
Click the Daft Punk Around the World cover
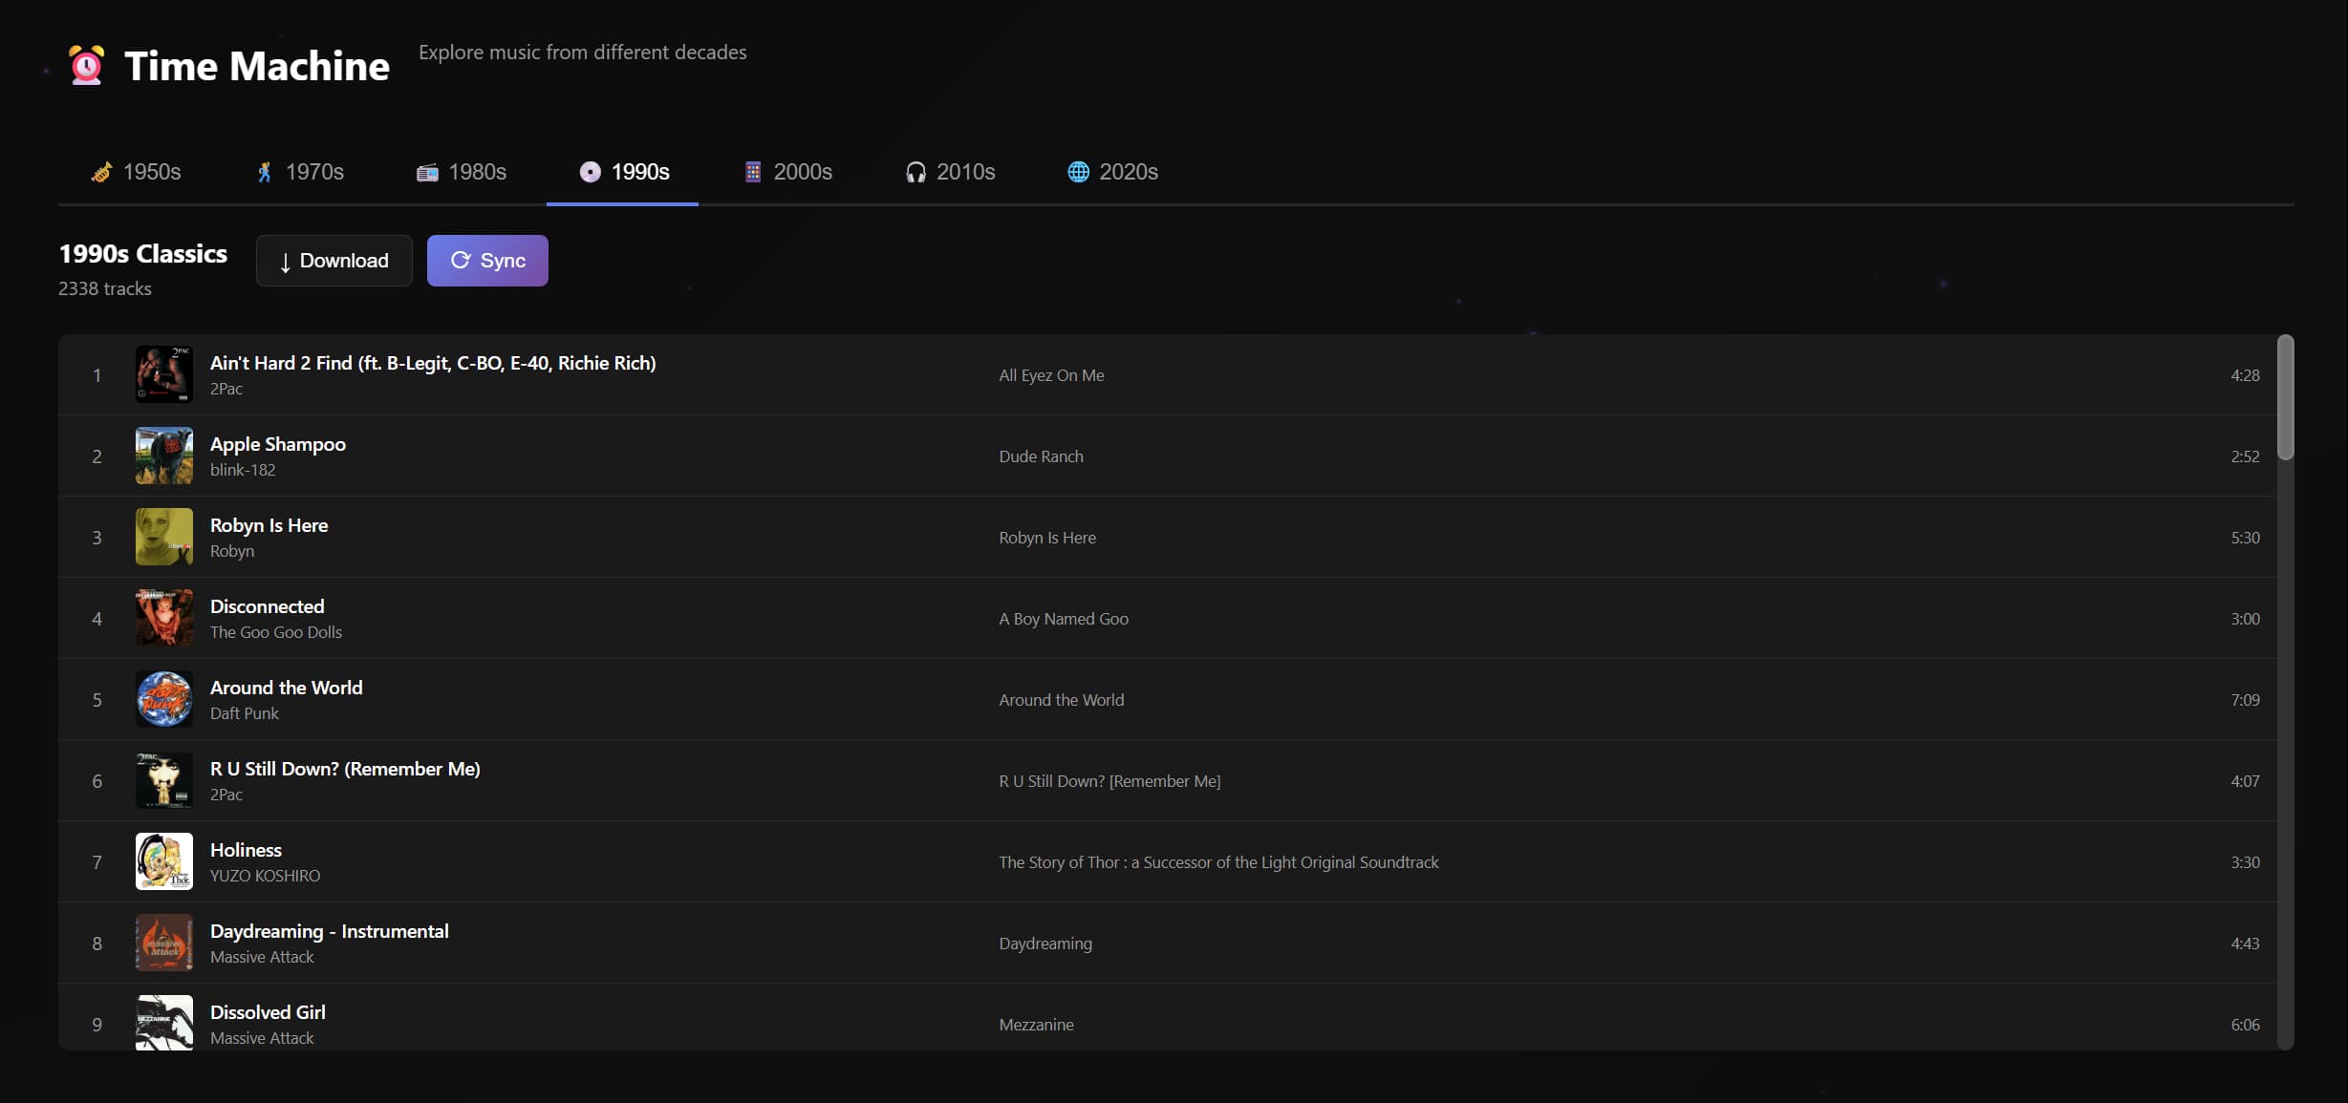coord(164,699)
